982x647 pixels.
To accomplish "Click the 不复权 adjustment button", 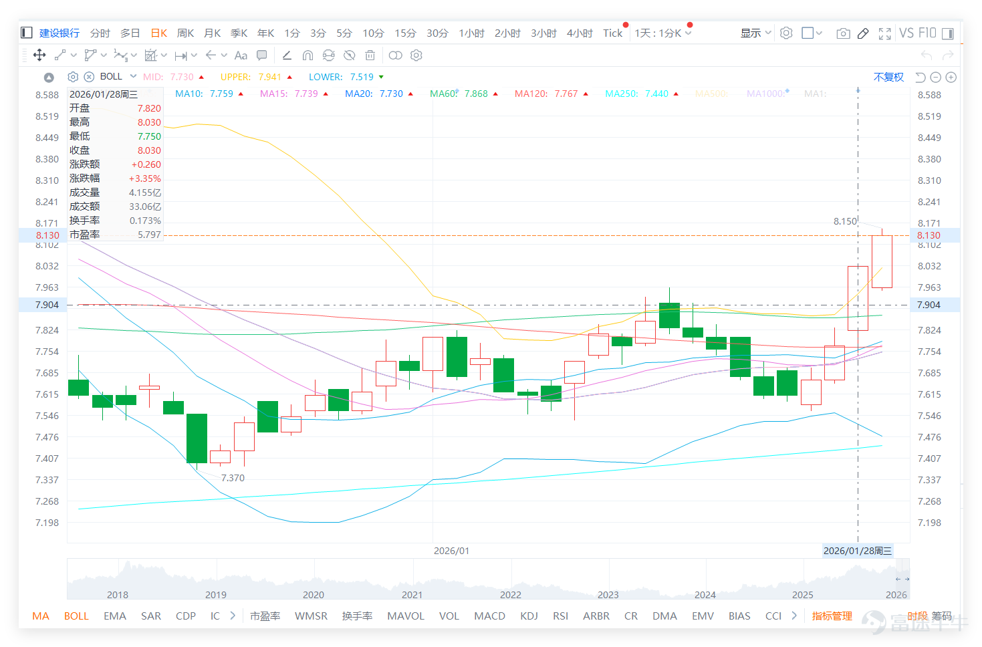I will click(x=888, y=78).
